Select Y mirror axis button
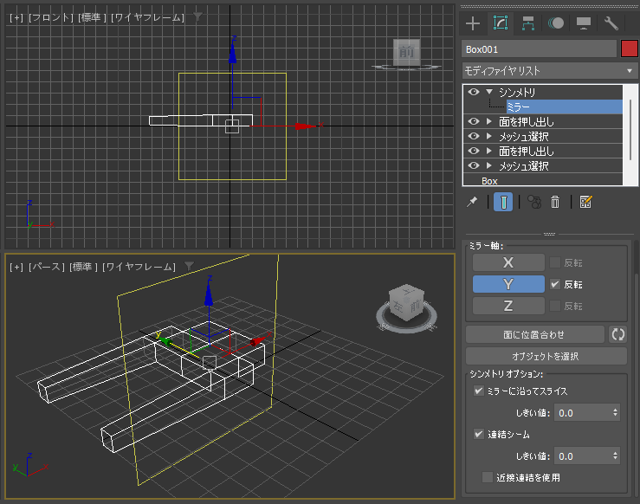This screenshot has width=640, height=504. point(508,284)
